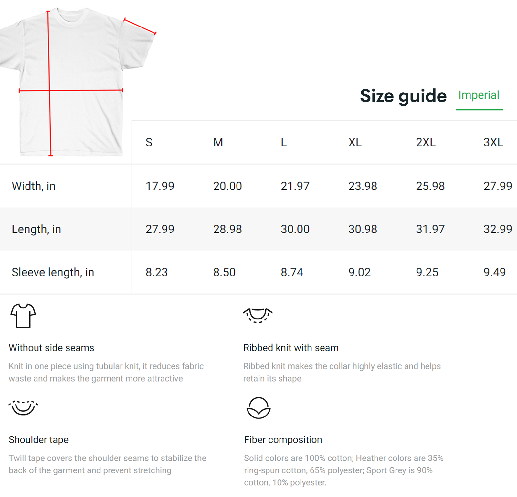Click the 2XL size column header
This screenshot has width=517, height=497.
pyautogui.click(x=426, y=142)
